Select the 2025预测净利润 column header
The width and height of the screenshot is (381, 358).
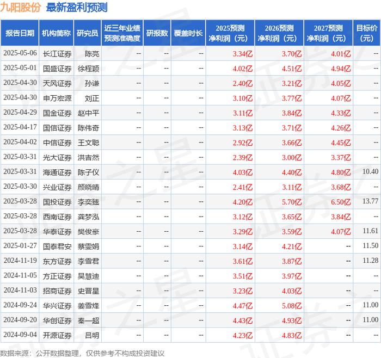tap(230, 33)
